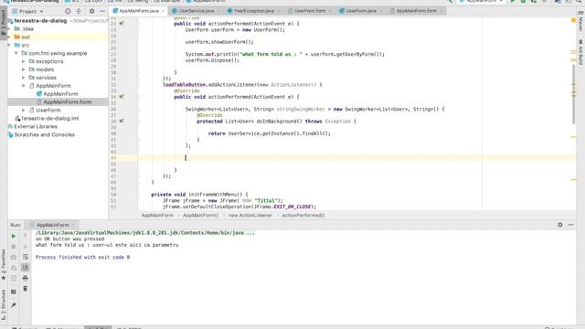
Task: Click 'AppMainForm()' breadcrumb
Action: [200, 216]
